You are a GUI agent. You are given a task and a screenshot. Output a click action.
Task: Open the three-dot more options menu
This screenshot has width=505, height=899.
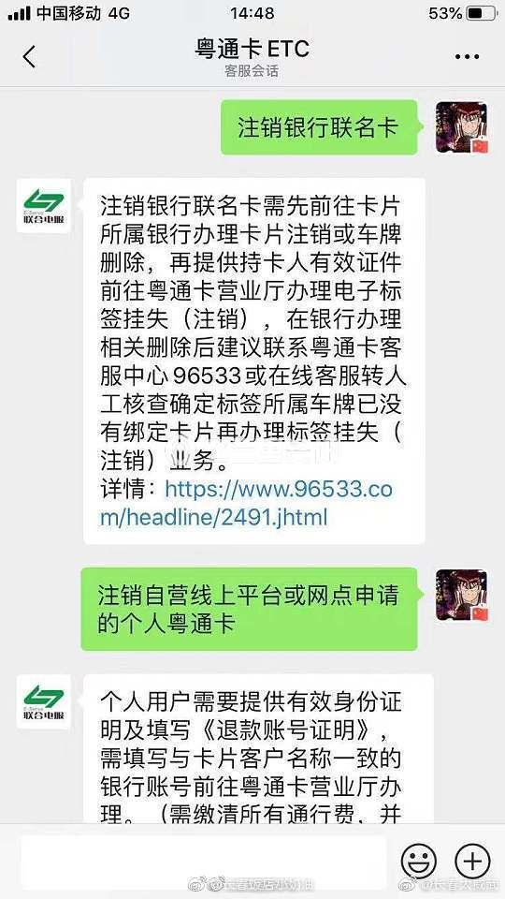tap(468, 57)
